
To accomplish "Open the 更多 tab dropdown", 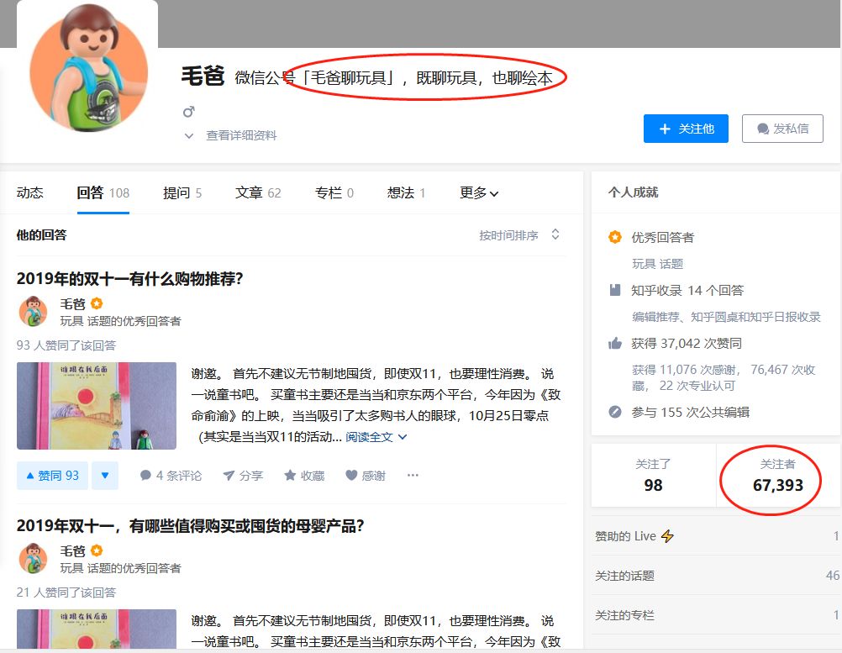I will click(x=478, y=192).
